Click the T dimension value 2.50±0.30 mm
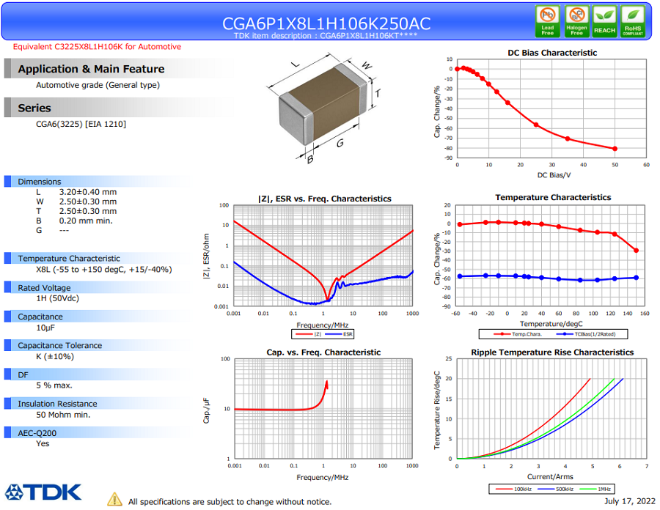 point(87,212)
